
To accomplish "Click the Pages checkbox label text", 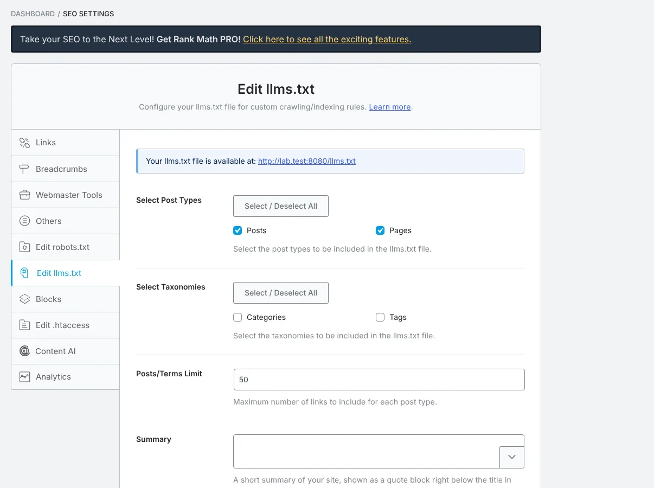I will pos(400,230).
